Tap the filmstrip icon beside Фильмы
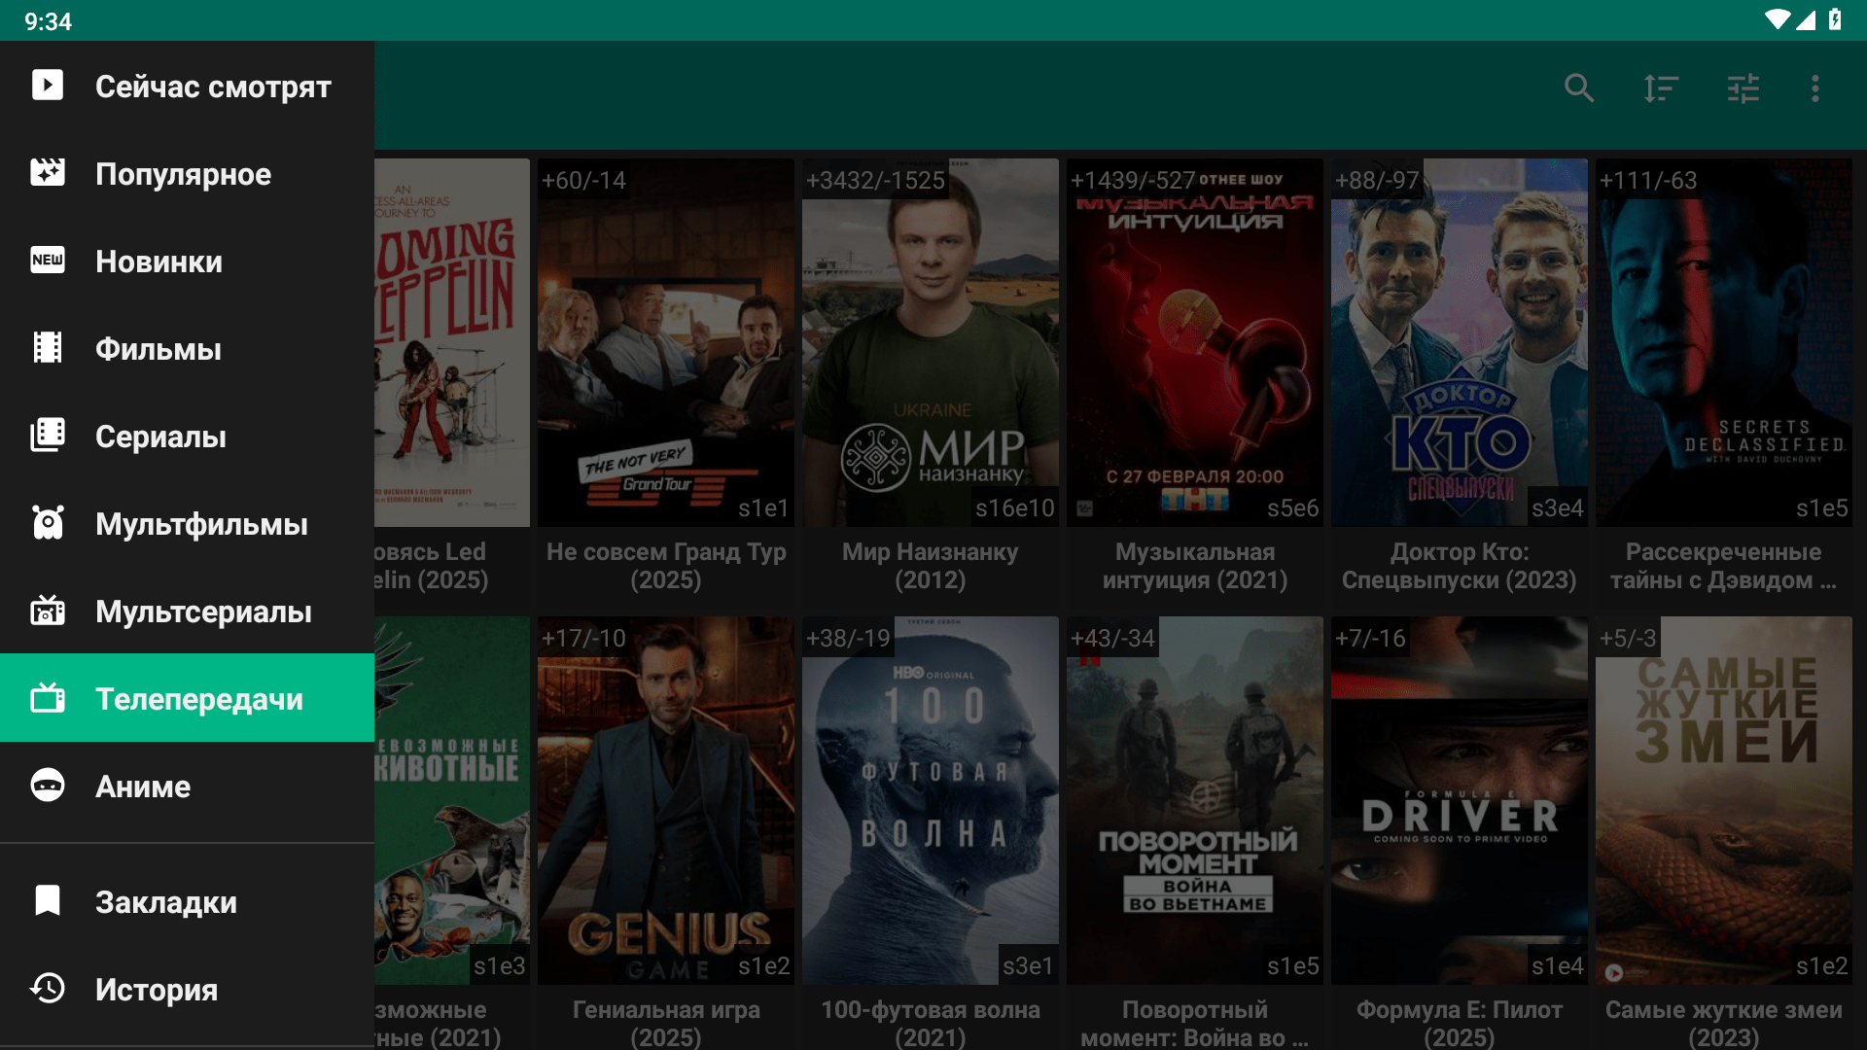Viewport: 1867px width, 1050px height. click(x=48, y=348)
